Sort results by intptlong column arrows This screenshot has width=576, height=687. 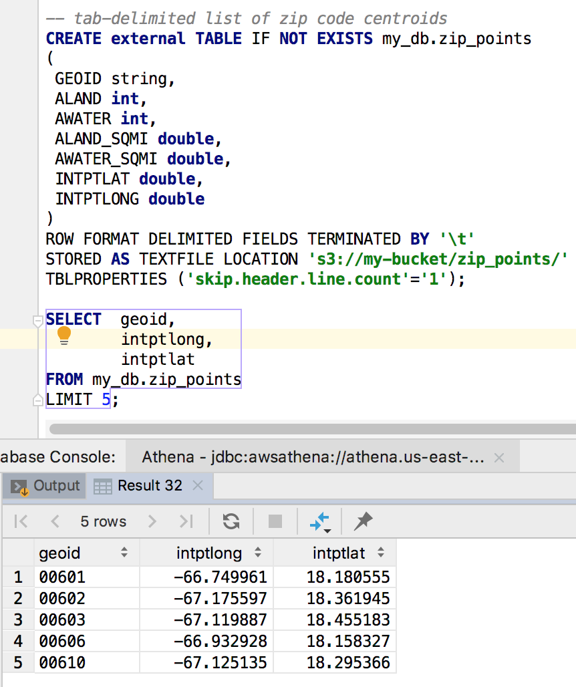click(258, 553)
